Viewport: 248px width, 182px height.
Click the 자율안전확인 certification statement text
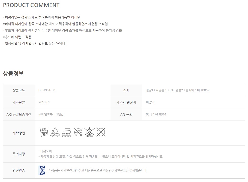(97, 170)
